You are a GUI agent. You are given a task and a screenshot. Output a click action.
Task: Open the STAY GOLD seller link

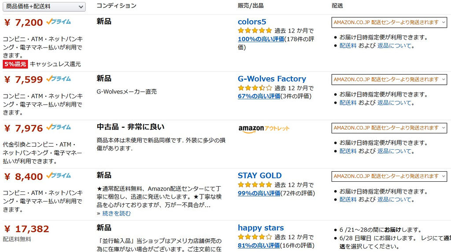click(260, 176)
